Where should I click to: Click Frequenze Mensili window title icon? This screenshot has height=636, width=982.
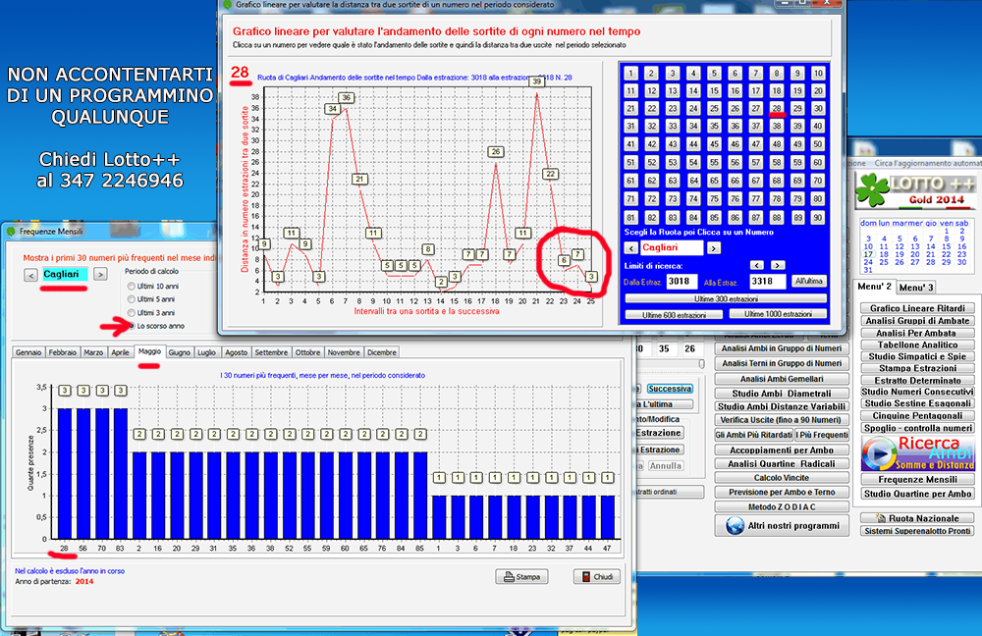(11, 231)
